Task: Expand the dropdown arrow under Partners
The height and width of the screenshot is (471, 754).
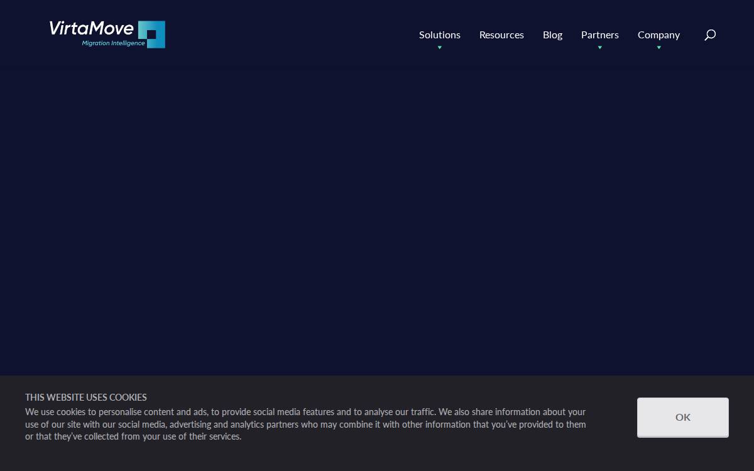Action: (600, 48)
